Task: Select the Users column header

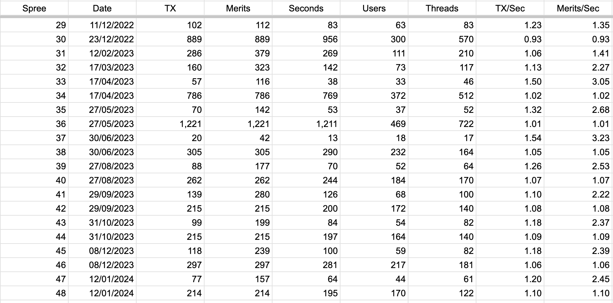Action: click(x=374, y=8)
